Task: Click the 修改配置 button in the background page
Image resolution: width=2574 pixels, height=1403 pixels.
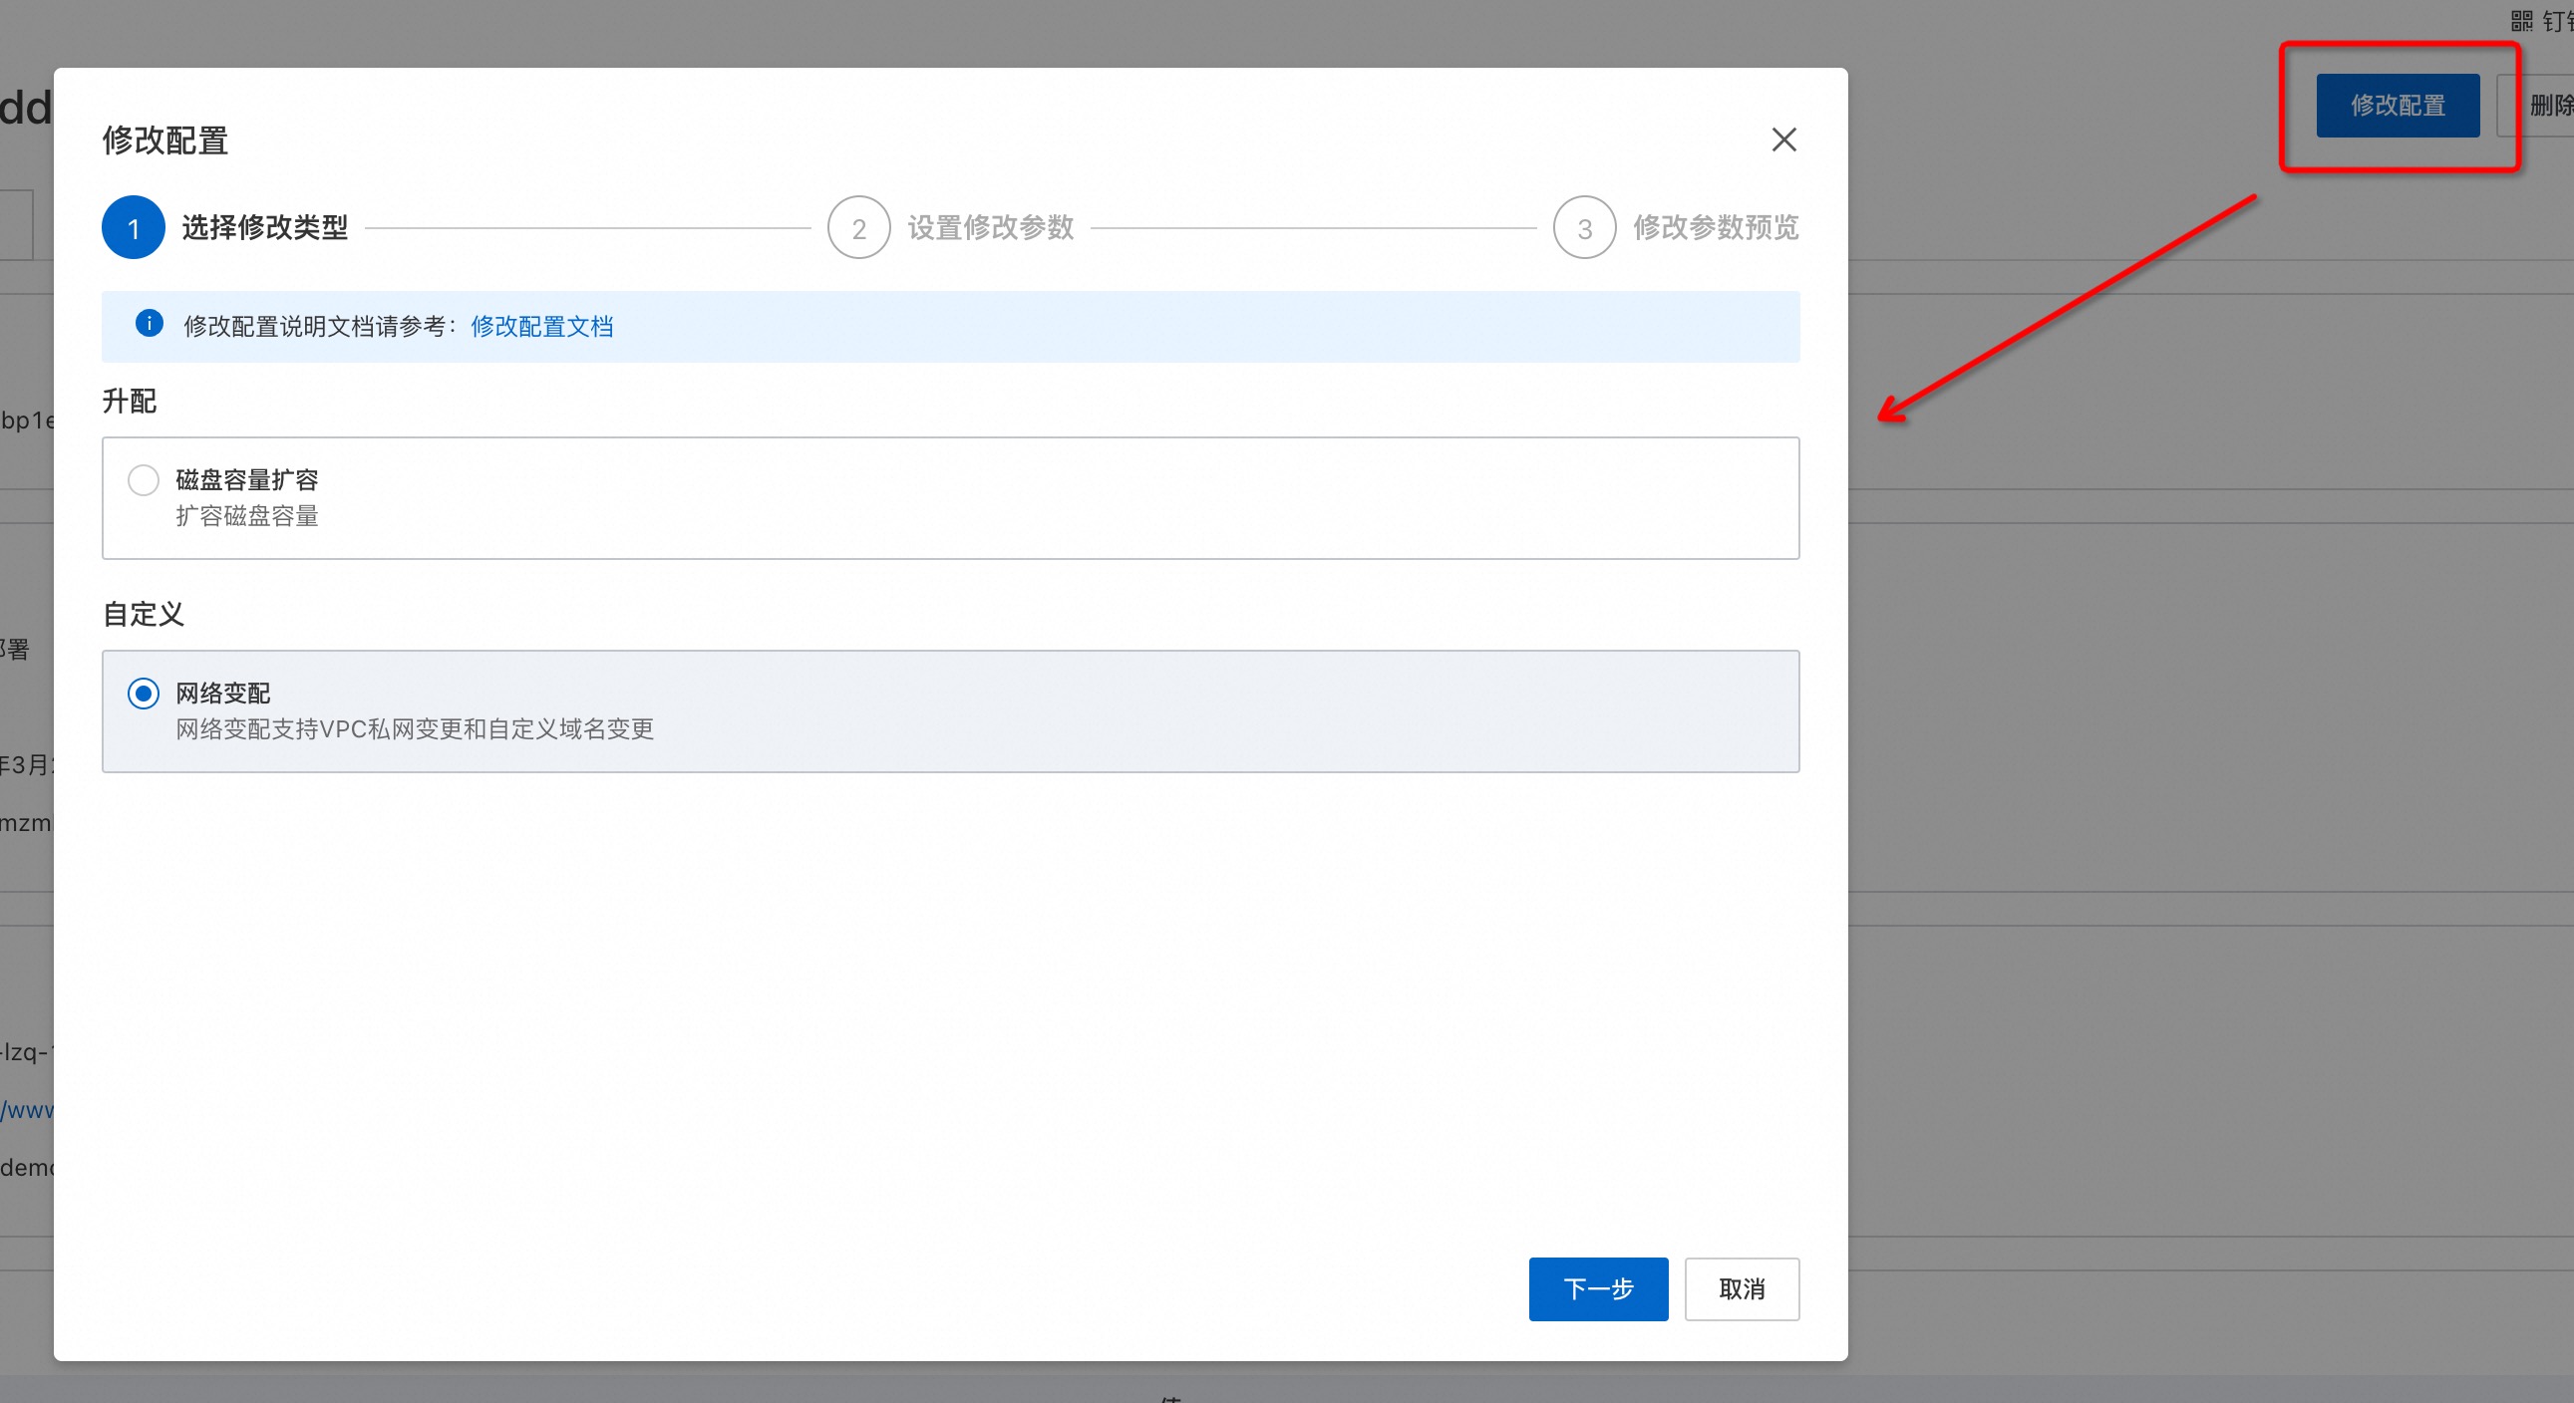Action: [x=2398, y=105]
